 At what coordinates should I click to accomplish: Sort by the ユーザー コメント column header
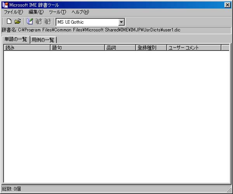pos(194,48)
